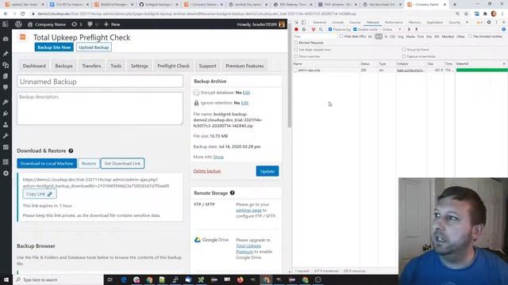Viewport: 508px width, 285px height.
Task: Click the green waterfall bar for admin-ajax.php
Action: tap(482, 70)
